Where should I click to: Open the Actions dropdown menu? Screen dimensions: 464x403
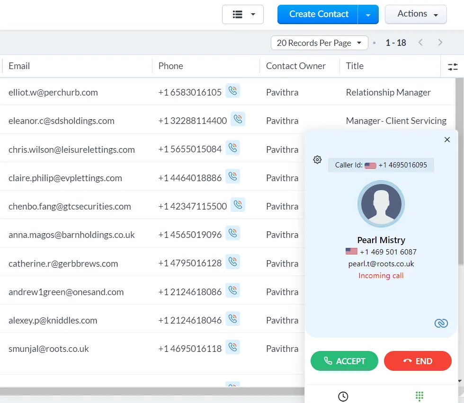(416, 14)
